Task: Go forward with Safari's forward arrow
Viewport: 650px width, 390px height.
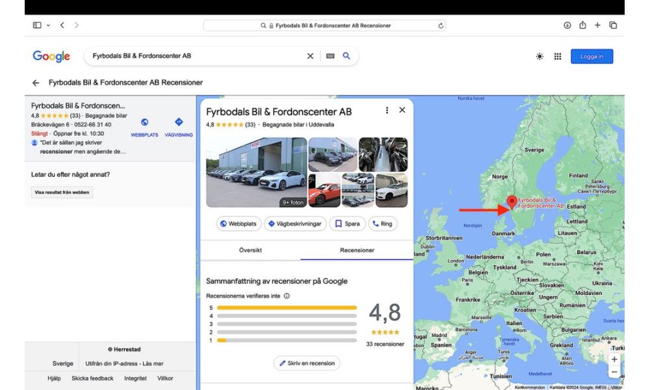Action: pos(76,25)
